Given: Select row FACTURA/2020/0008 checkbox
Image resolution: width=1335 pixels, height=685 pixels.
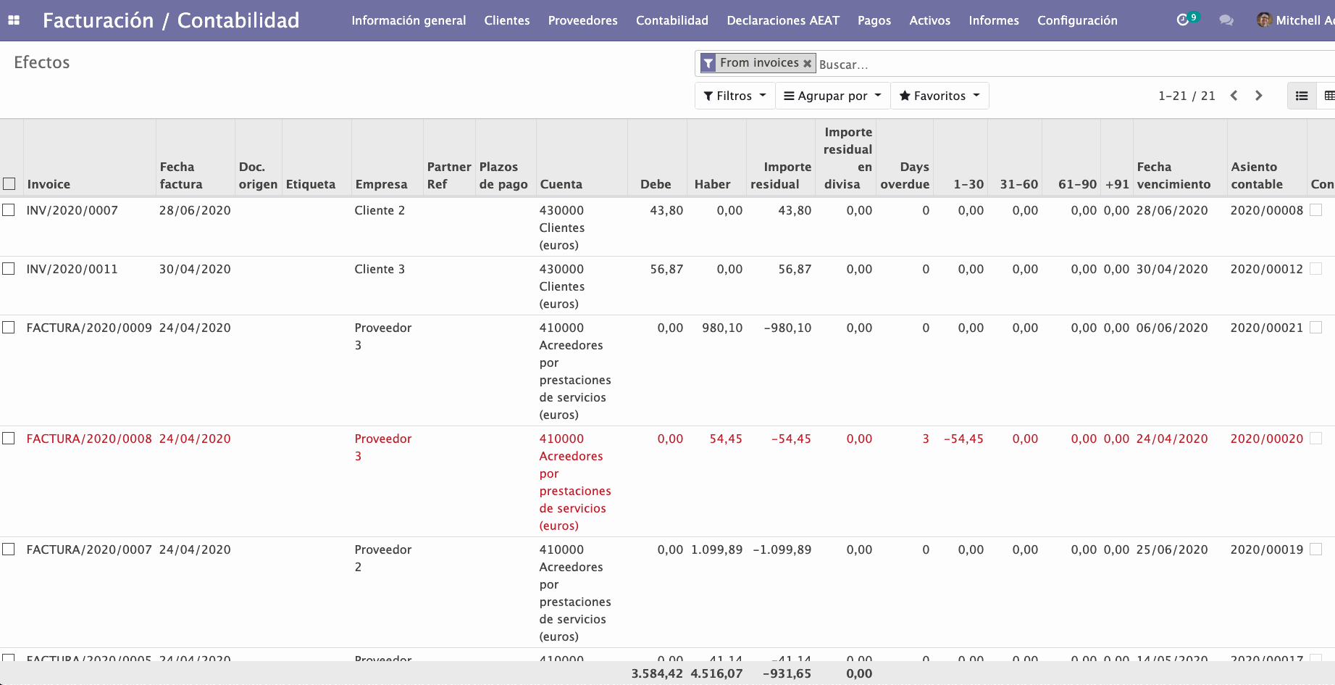Looking at the screenshot, I should (9, 438).
